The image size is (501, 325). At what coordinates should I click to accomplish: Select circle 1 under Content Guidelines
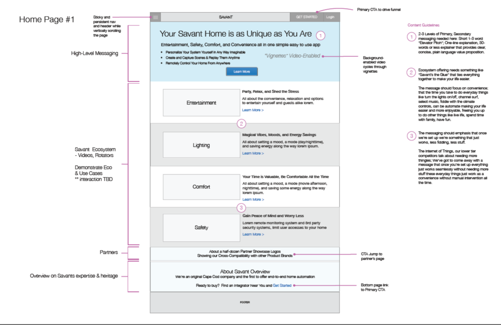[411, 36]
